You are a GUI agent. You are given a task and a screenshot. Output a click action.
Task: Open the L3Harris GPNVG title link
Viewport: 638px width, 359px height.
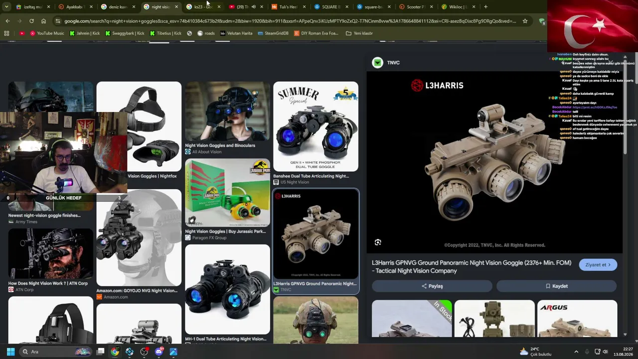(472, 267)
